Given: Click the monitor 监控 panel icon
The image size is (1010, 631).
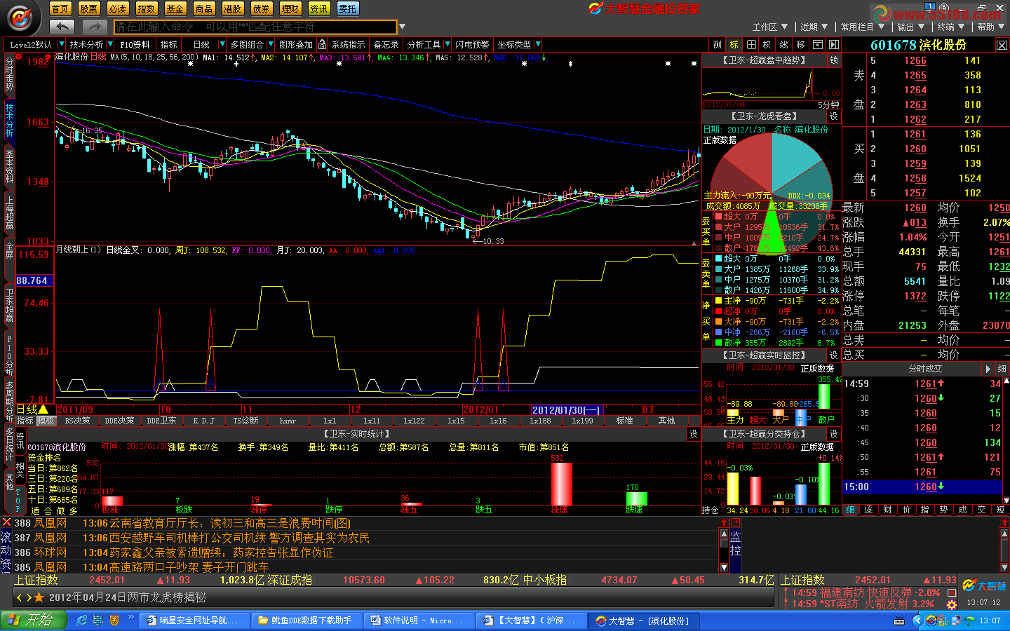Looking at the screenshot, I should (736, 544).
